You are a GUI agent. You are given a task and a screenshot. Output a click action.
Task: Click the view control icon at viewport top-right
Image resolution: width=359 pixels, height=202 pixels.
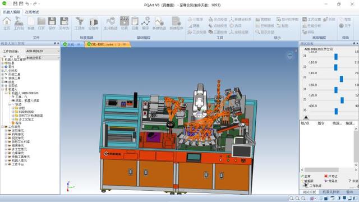coord(290,56)
